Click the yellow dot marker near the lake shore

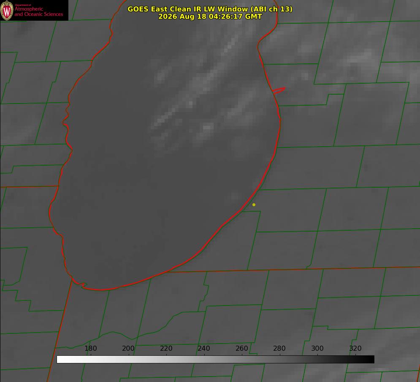coord(254,205)
